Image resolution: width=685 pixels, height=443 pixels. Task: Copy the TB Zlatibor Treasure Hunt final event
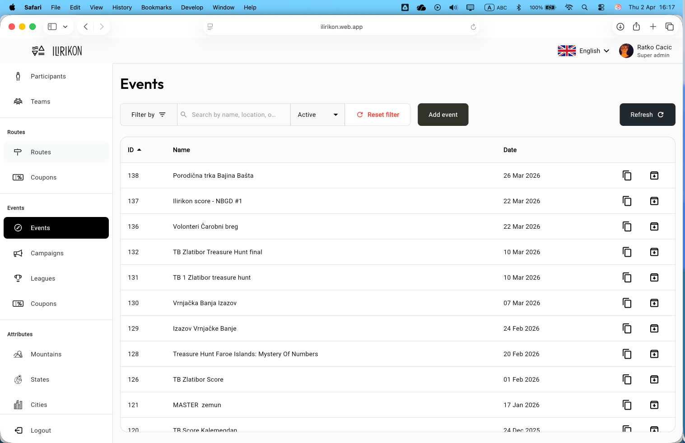click(x=627, y=252)
